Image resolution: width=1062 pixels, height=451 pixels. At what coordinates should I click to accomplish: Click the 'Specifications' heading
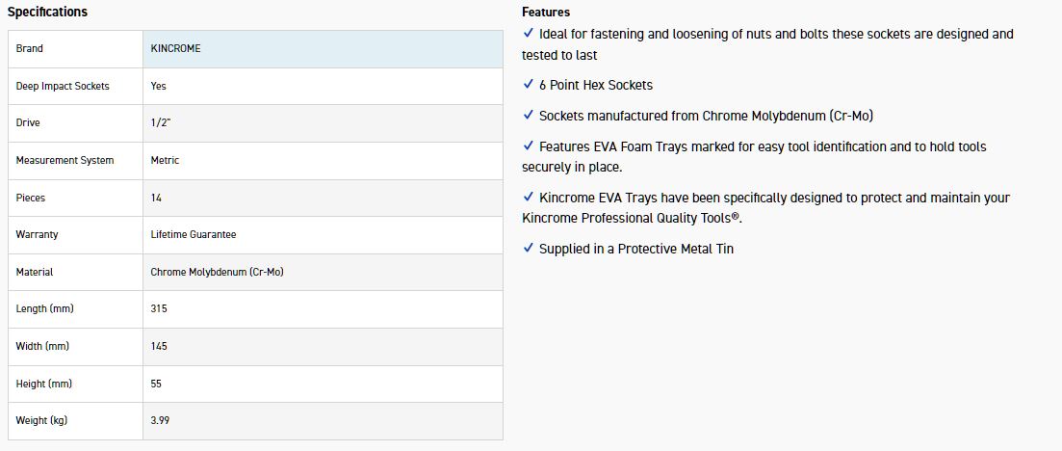click(47, 13)
